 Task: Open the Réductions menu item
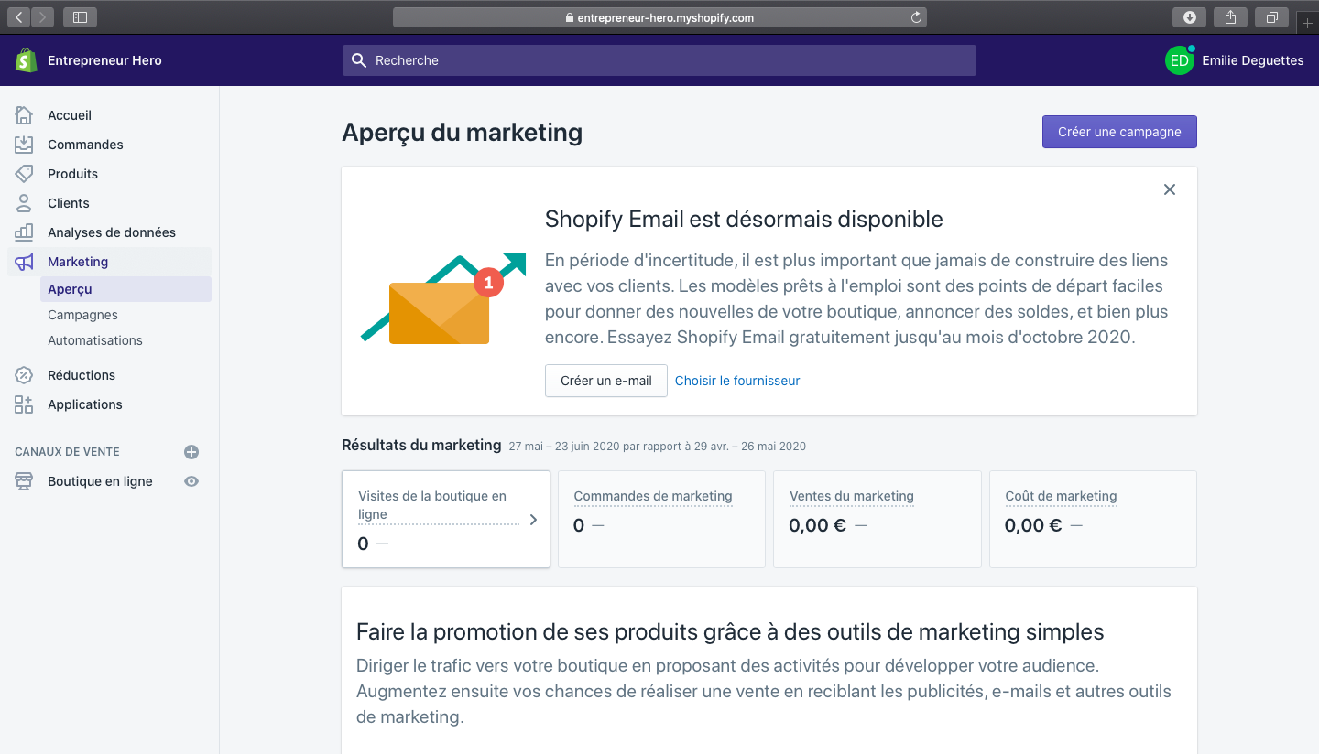[x=109, y=375]
